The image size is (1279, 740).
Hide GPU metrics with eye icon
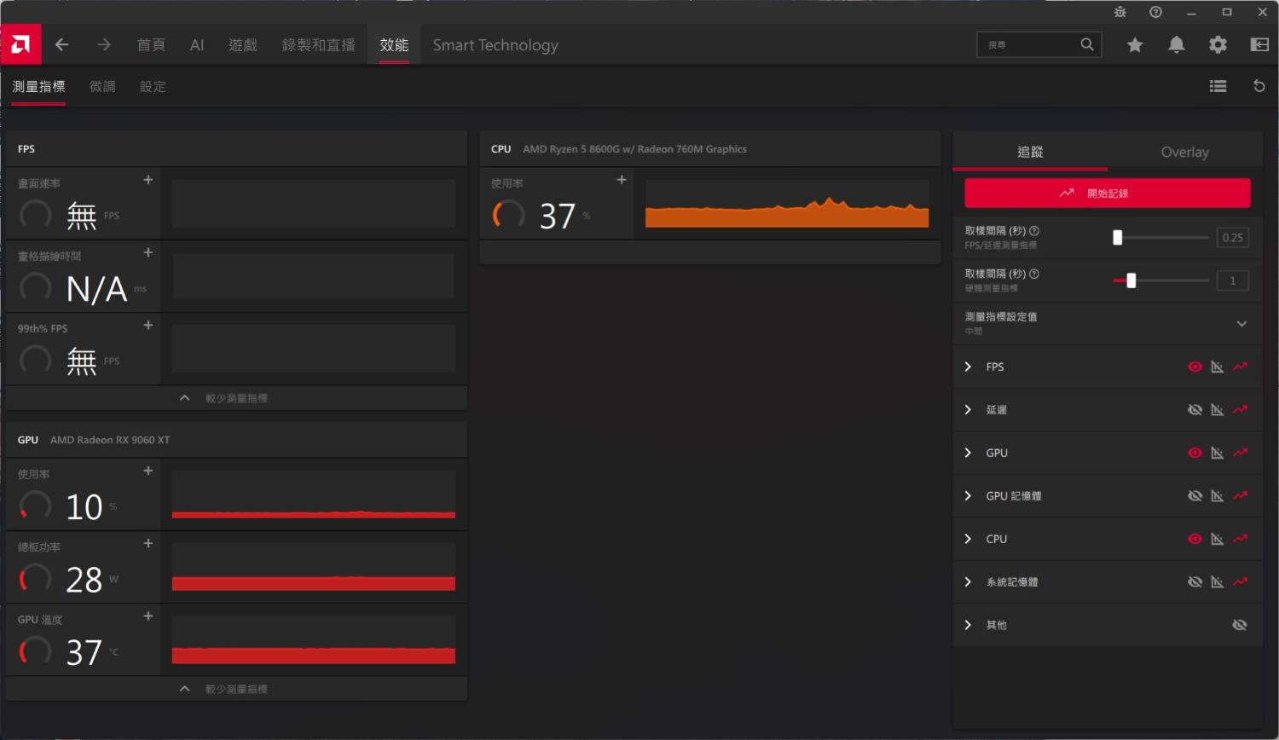(x=1195, y=453)
